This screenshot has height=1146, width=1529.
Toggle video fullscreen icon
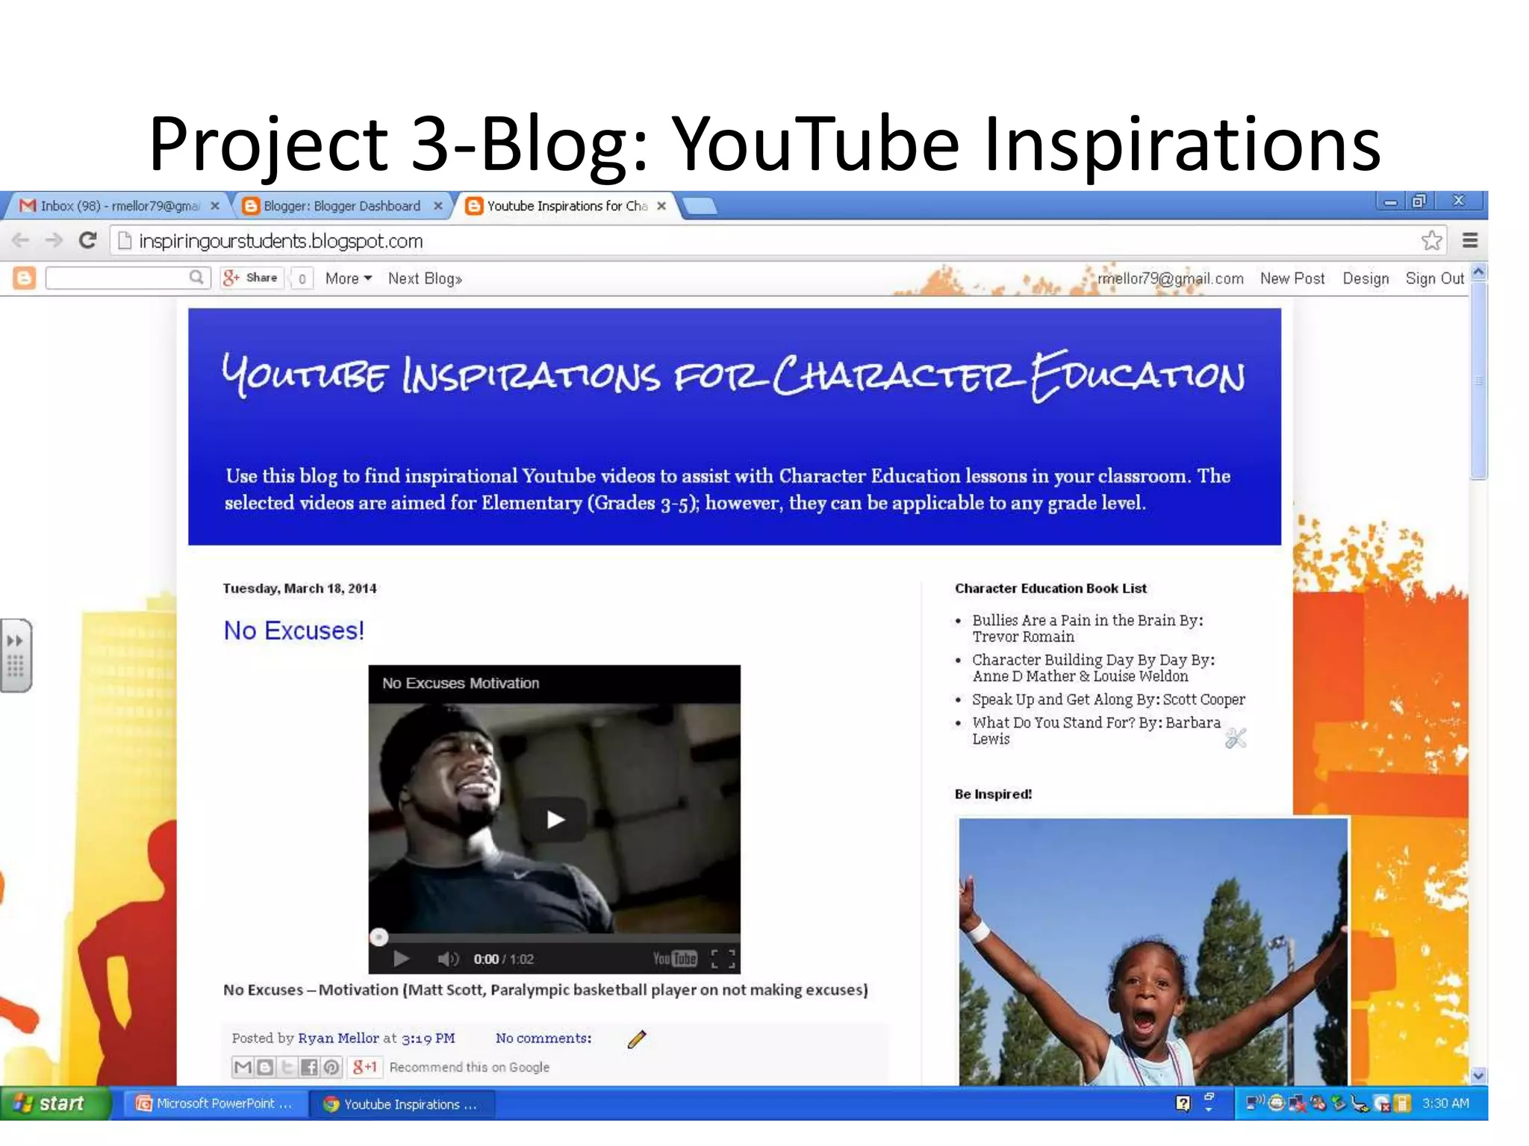[723, 958]
